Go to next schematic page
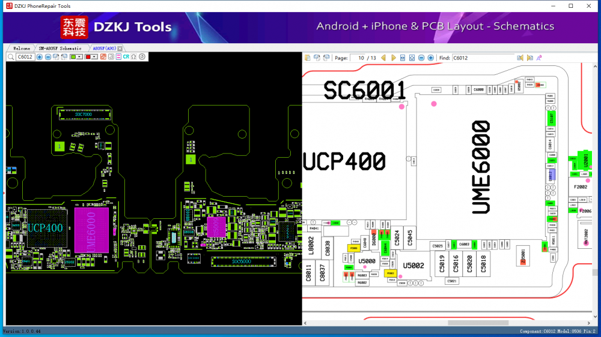Image resolution: width=601 pixels, height=337 pixels. coord(393,58)
